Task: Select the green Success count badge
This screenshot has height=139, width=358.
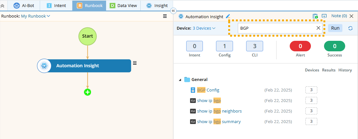Action: coord(335,46)
